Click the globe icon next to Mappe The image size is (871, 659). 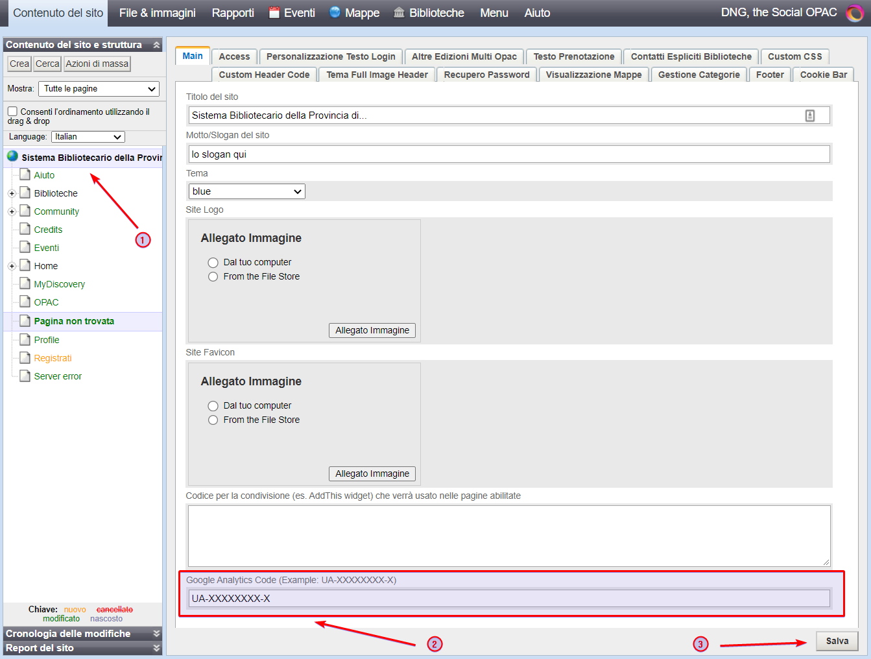tap(335, 12)
